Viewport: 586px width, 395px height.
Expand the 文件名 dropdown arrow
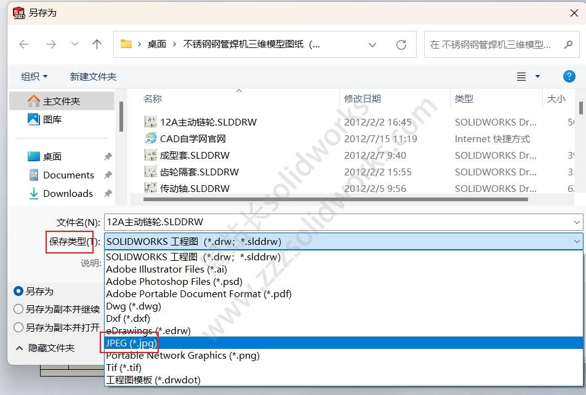coord(577,222)
